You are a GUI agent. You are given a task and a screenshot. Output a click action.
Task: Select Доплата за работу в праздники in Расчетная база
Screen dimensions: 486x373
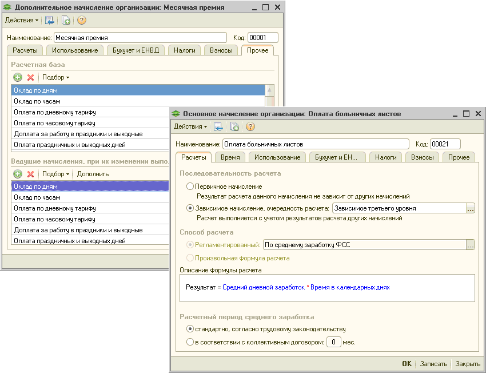tap(90, 134)
